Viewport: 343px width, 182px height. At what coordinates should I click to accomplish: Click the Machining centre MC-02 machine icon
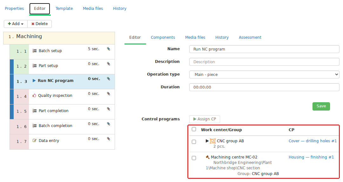[208, 157]
